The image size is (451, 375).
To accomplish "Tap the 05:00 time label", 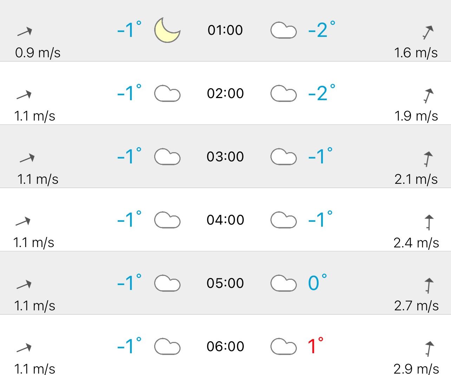I will 225,283.
